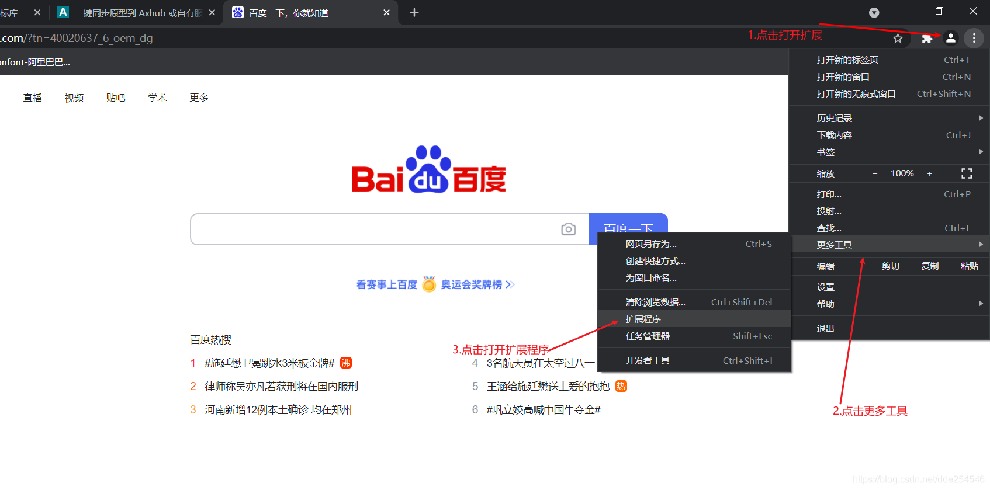Click 剪切 in the edit row
This screenshot has width=990, height=490.
coord(891,266)
